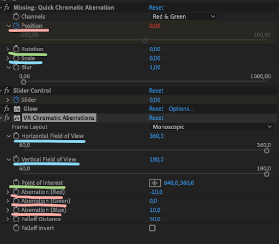The image size is (279, 244).
Task: Check the Falloff Invert checkbox
Action: [x=152, y=228]
